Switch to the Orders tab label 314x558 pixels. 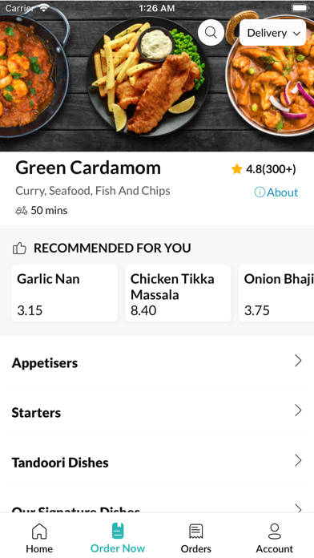[196, 548]
